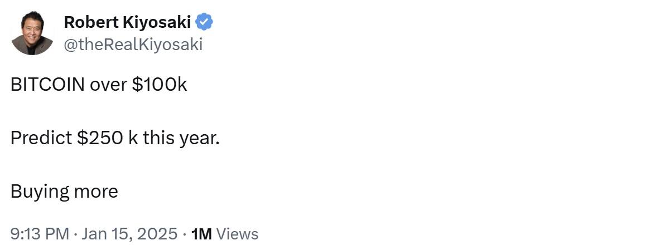The height and width of the screenshot is (245, 650).
Task: Click the 1M view count number
Action: (201, 234)
